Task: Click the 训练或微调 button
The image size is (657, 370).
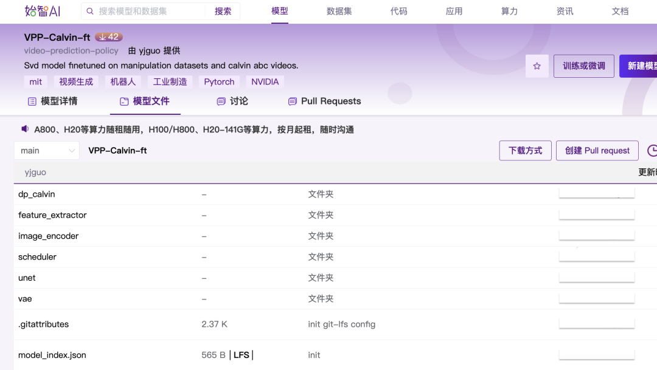Action: 583,66
